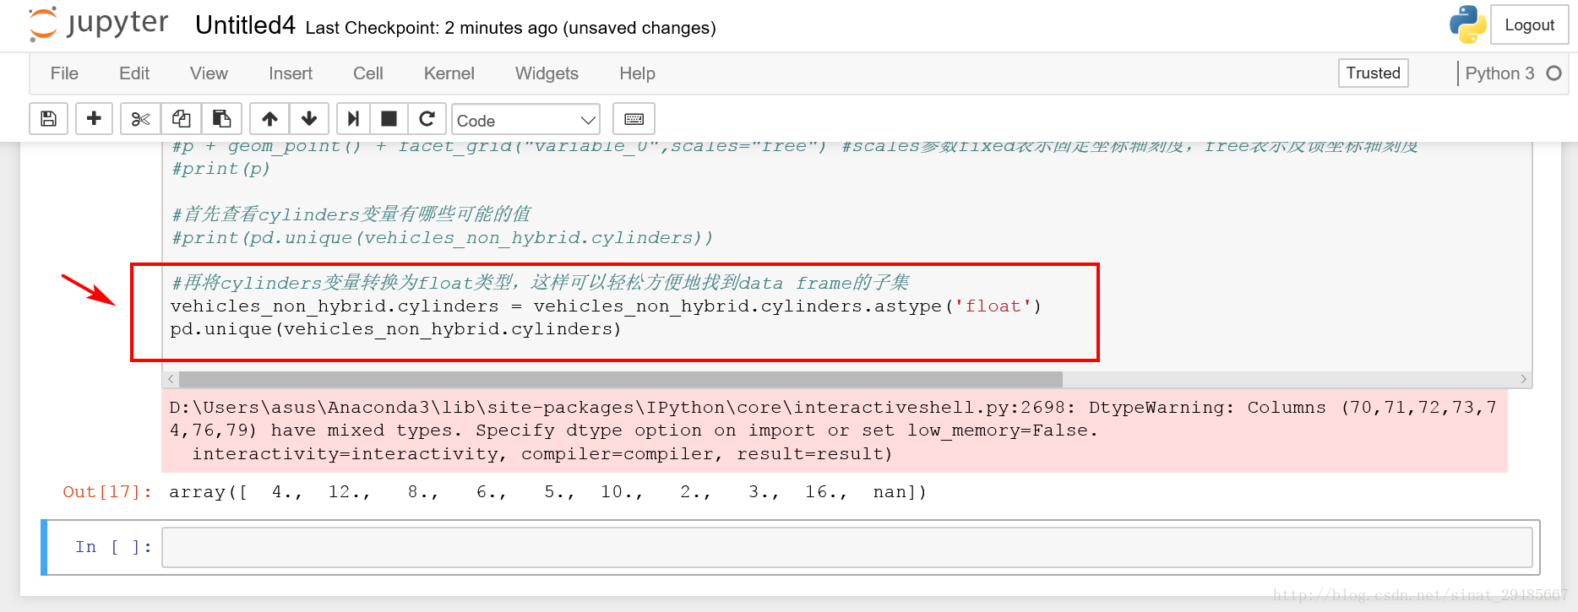Image resolution: width=1578 pixels, height=612 pixels.
Task: Open the Kernel menu
Action: (x=449, y=73)
